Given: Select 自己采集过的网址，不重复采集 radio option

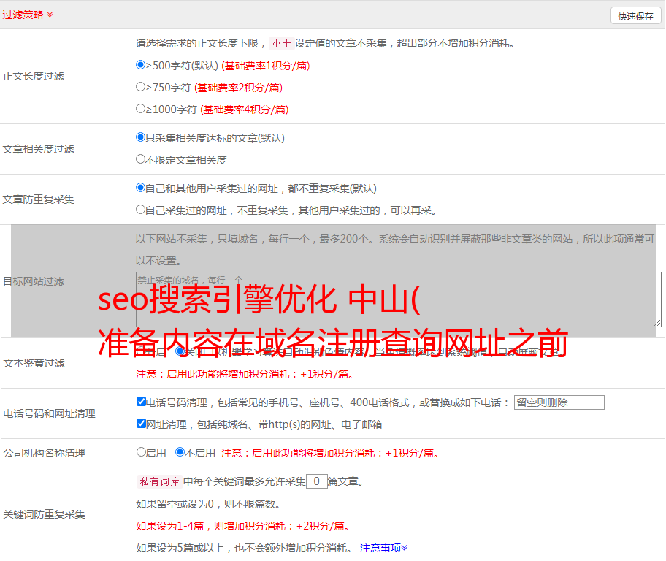Looking at the screenshot, I should coord(140,210).
